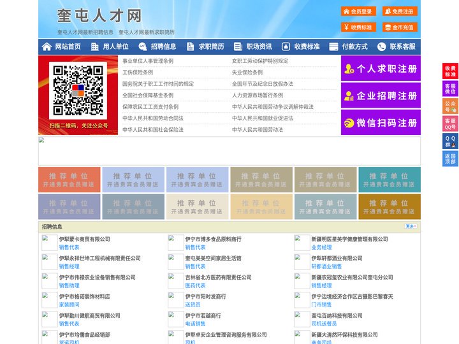
Task: Click logo thumbnail beside 伊宁市博多食品原料商行
Action: coord(176,243)
